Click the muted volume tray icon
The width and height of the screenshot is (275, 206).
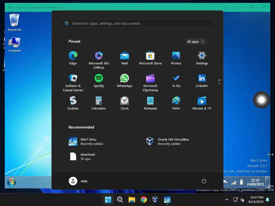point(242,200)
